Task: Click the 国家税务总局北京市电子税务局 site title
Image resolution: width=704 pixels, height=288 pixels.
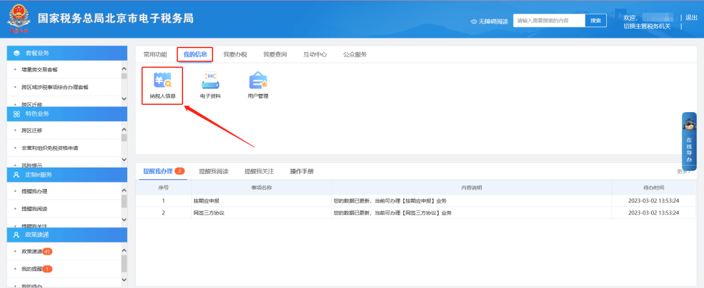Action: tap(115, 18)
